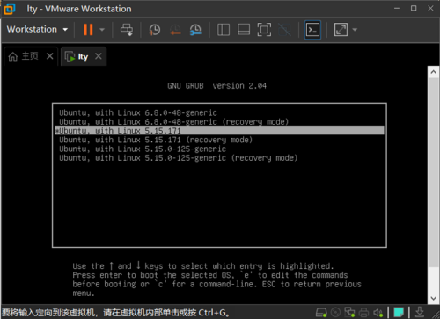
Task: Click the CD/DVD drive status icon
Action: click(336, 313)
